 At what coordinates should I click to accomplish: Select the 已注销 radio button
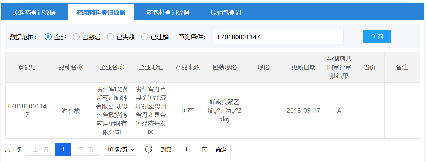pyautogui.click(x=144, y=37)
